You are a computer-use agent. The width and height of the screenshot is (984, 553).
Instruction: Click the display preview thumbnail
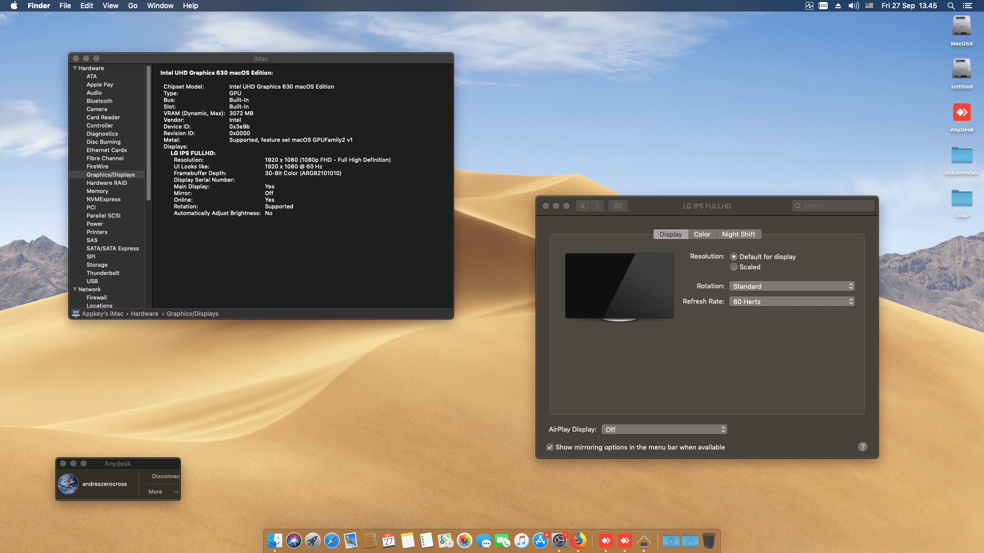619,287
